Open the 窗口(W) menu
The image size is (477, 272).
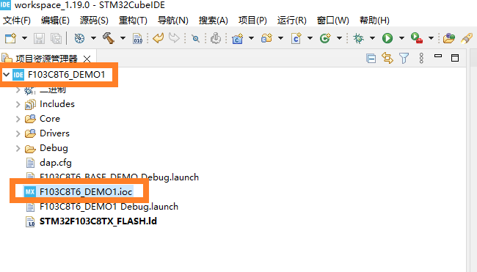pos(333,21)
